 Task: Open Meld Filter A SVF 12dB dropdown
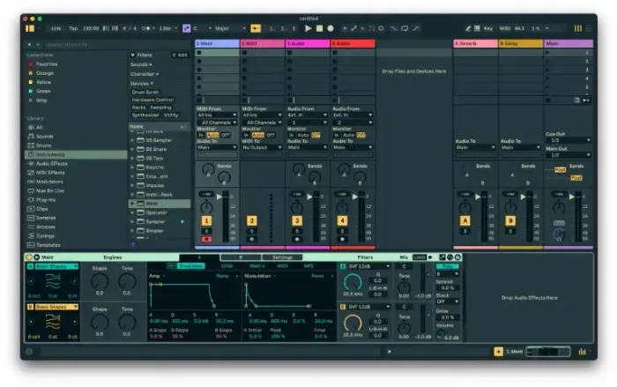369,266
